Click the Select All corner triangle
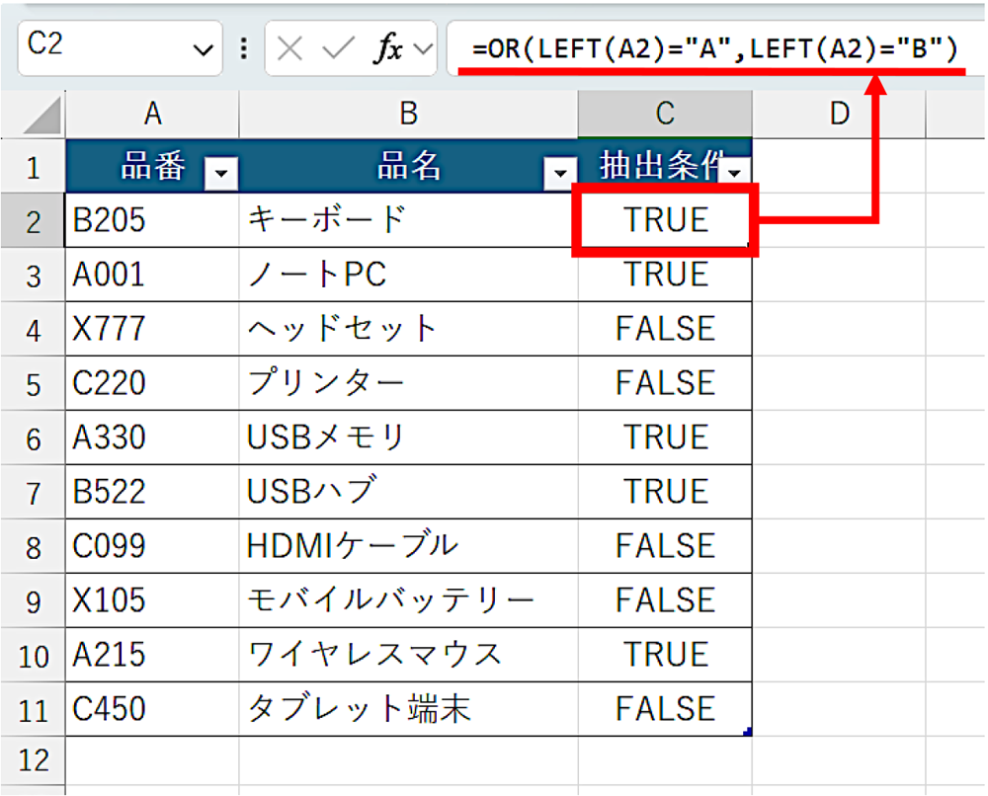Viewport: 988px width, 796px height. [x=42, y=116]
